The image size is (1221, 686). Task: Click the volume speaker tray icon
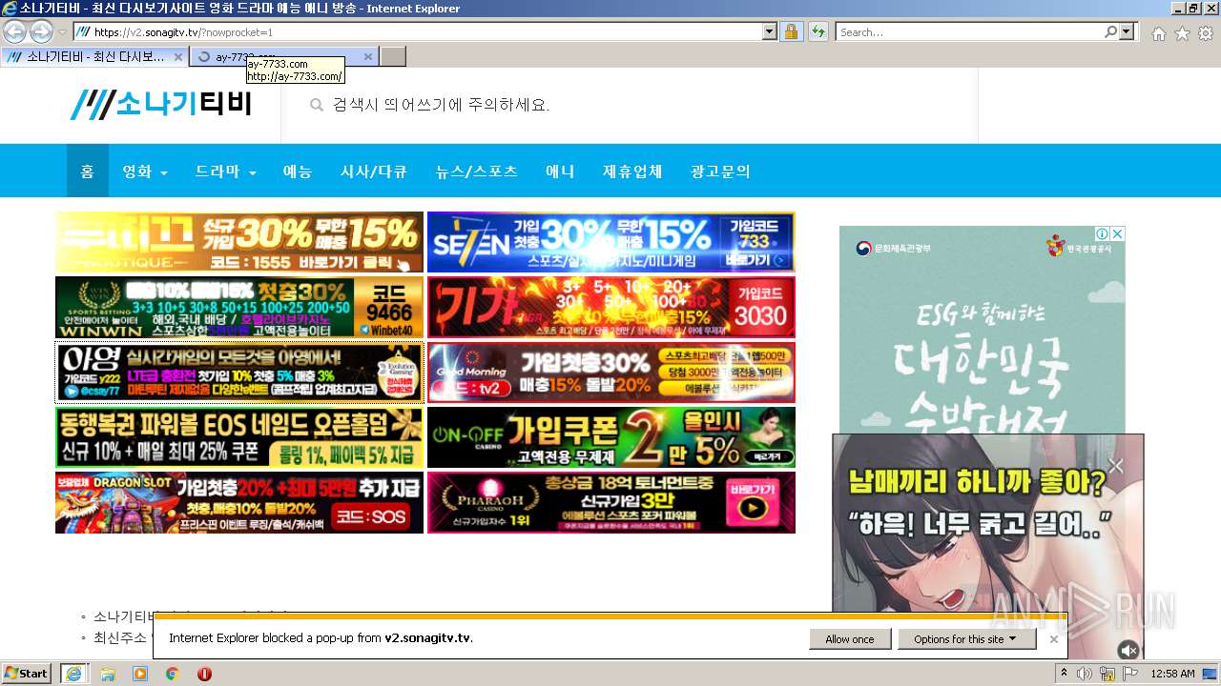tap(1085, 674)
